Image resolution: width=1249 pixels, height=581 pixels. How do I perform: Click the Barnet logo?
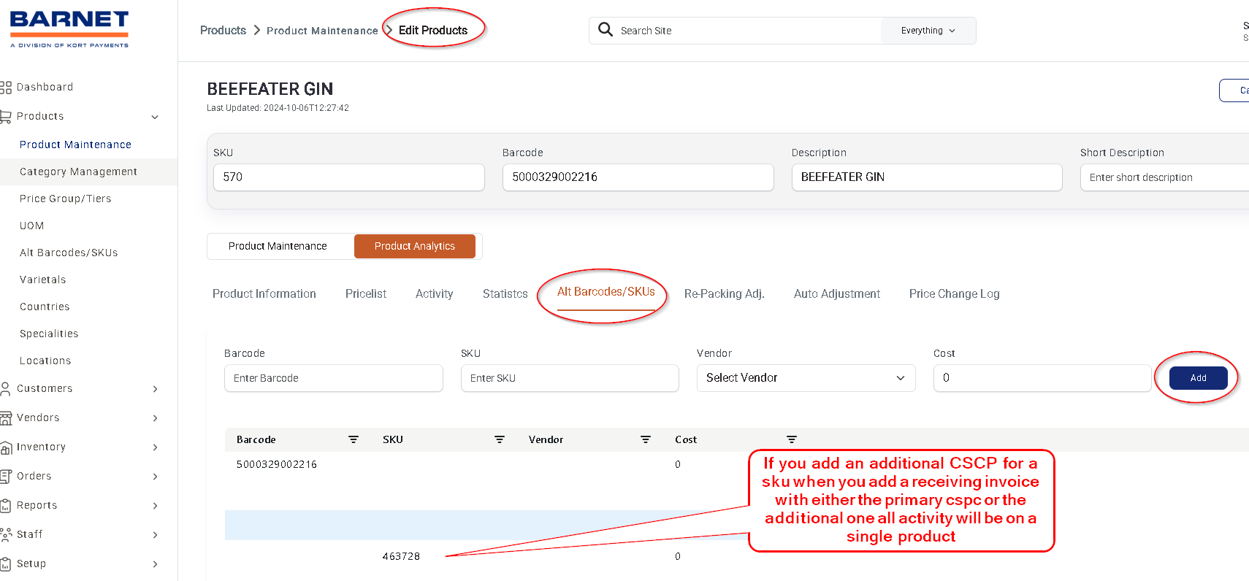point(69,30)
